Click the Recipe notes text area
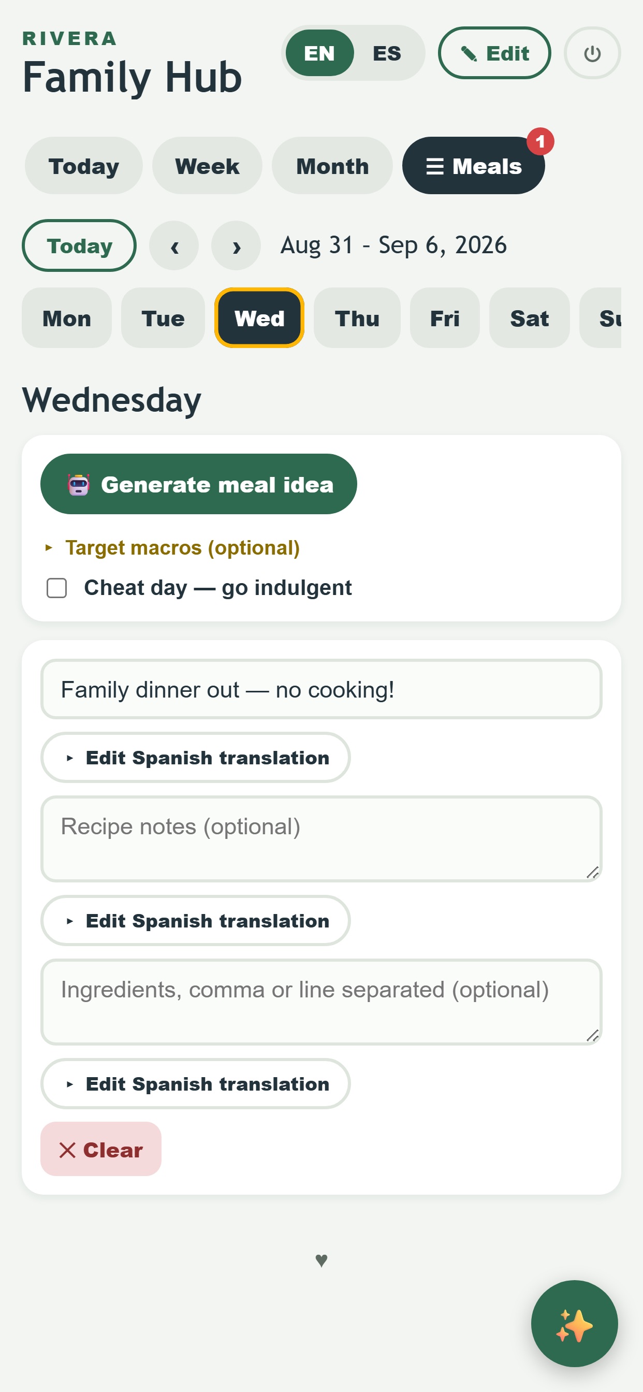This screenshot has height=1392, width=643. tap(321, 838)
